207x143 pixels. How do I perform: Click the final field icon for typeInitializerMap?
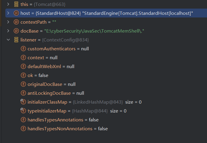[x=23, y=111]
